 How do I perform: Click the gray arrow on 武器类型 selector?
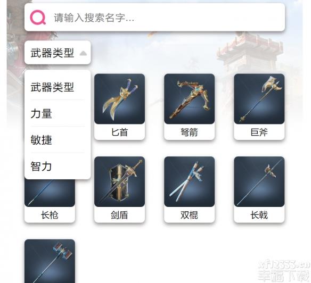click(x=83, y=53)
